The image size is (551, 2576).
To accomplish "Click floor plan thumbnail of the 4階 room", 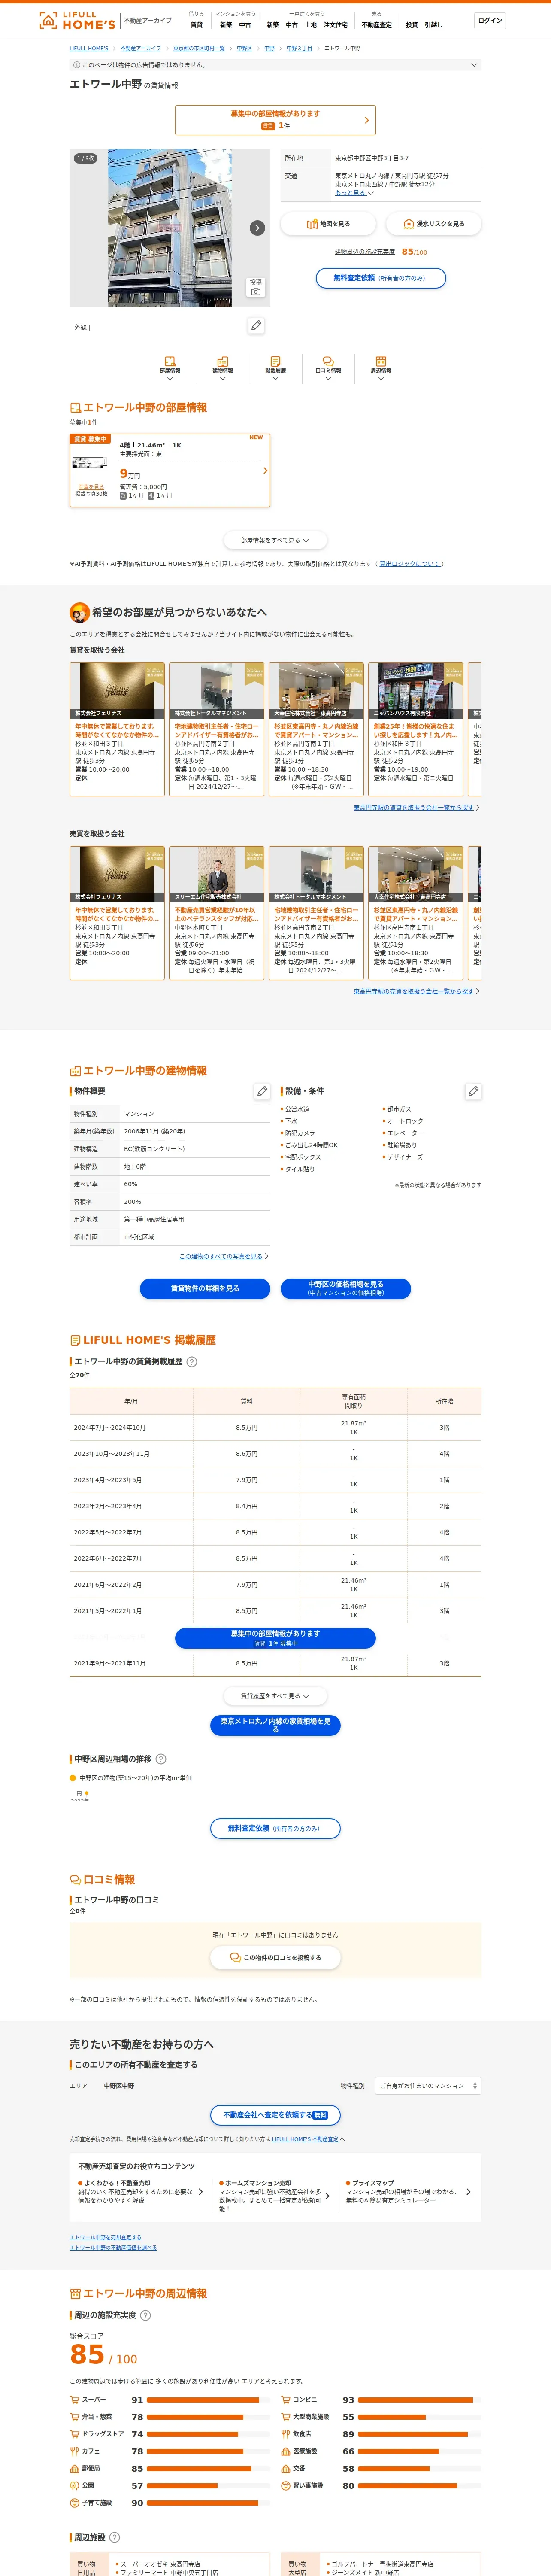I will (x=90, y=463).
